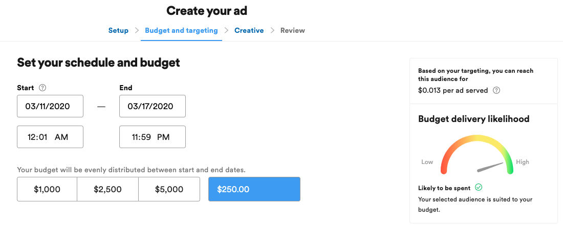Click the help icon next to Start
Image resolution: width=563 pixels, height=225 pixels.
(x=42, y=88)
